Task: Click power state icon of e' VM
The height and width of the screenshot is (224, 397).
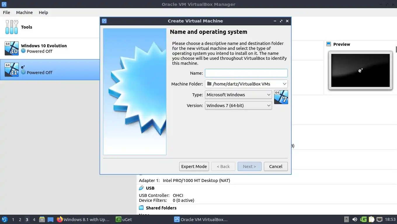Action: coord(23,72)
